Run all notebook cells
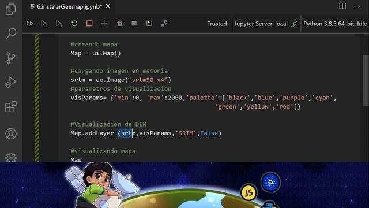This screenshot has height=208, width=369. point(29,23)
